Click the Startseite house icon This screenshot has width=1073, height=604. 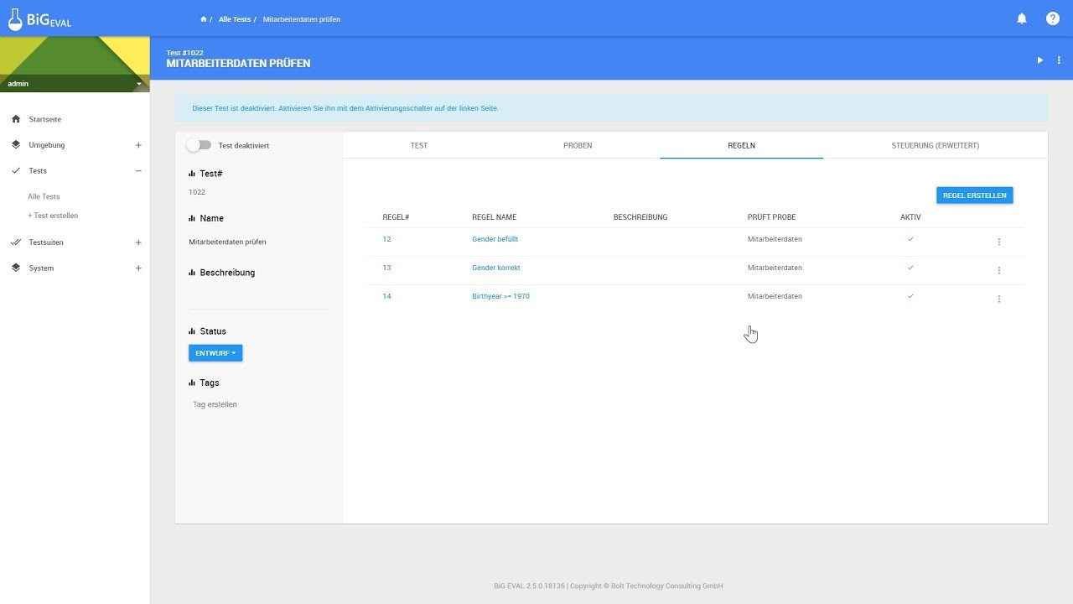(x=16, y=119)
